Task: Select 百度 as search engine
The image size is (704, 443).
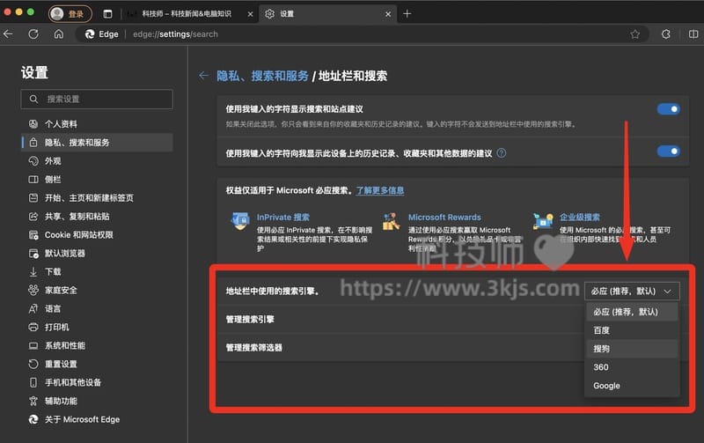Action: 632,330
